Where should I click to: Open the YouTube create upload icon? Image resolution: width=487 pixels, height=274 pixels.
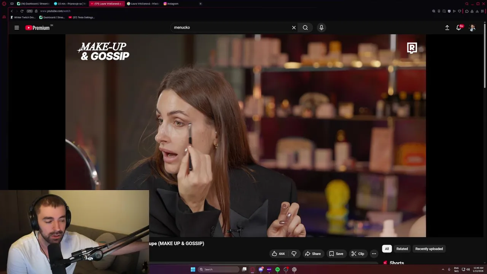click(447, 27)
